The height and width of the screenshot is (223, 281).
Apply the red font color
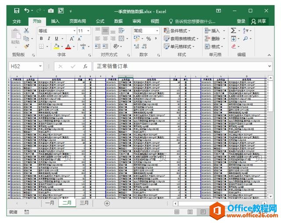68,47
